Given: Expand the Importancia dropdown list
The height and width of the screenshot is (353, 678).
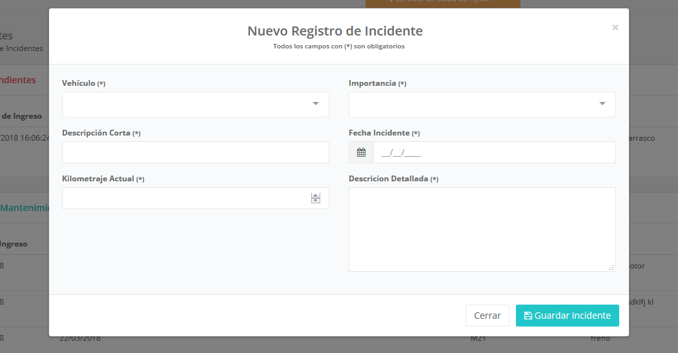Looking at the screenshot, I should tap(482, 105).
